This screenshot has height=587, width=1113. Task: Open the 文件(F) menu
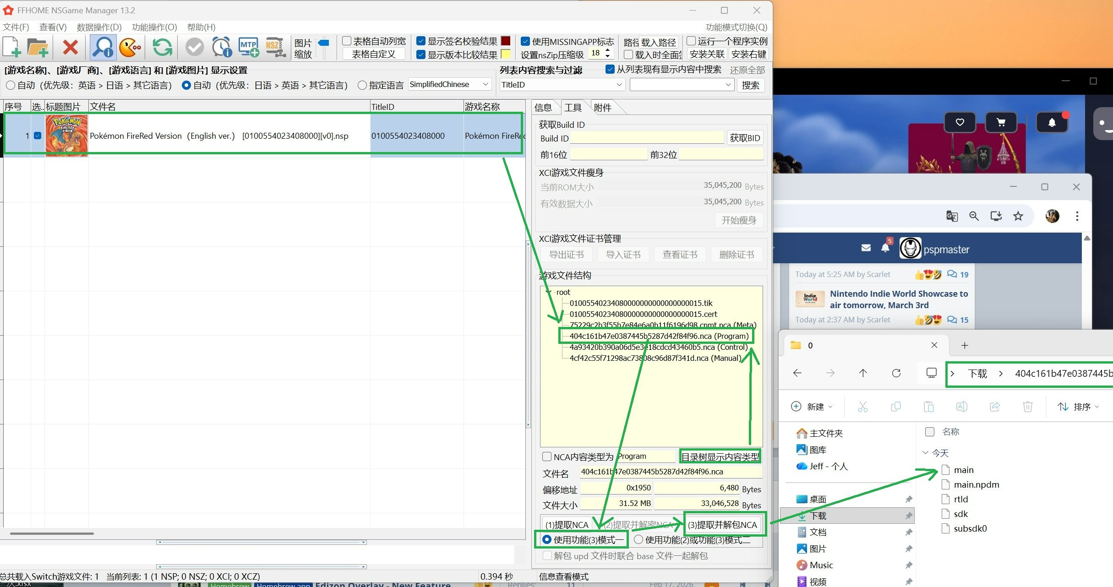pos(16,27)
